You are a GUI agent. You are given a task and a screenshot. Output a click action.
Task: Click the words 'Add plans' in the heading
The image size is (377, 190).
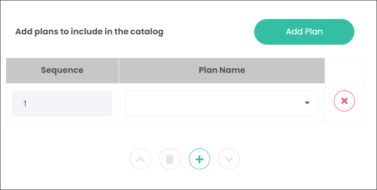pos(36,32)
